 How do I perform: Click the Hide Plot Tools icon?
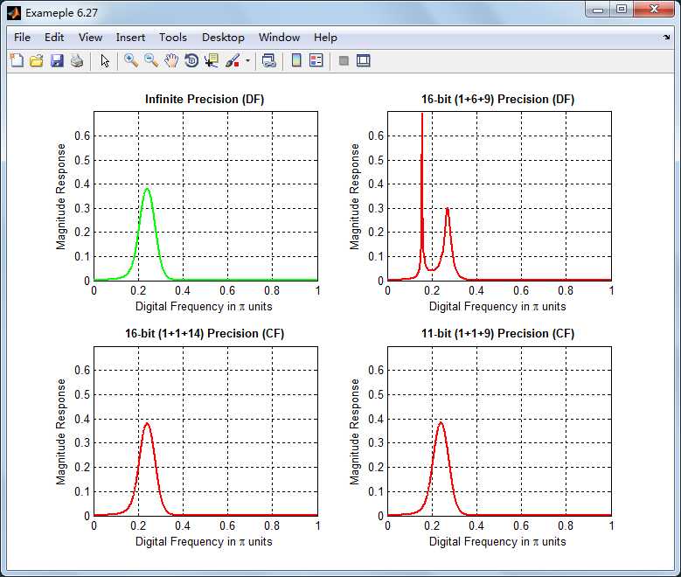point(344,60)
